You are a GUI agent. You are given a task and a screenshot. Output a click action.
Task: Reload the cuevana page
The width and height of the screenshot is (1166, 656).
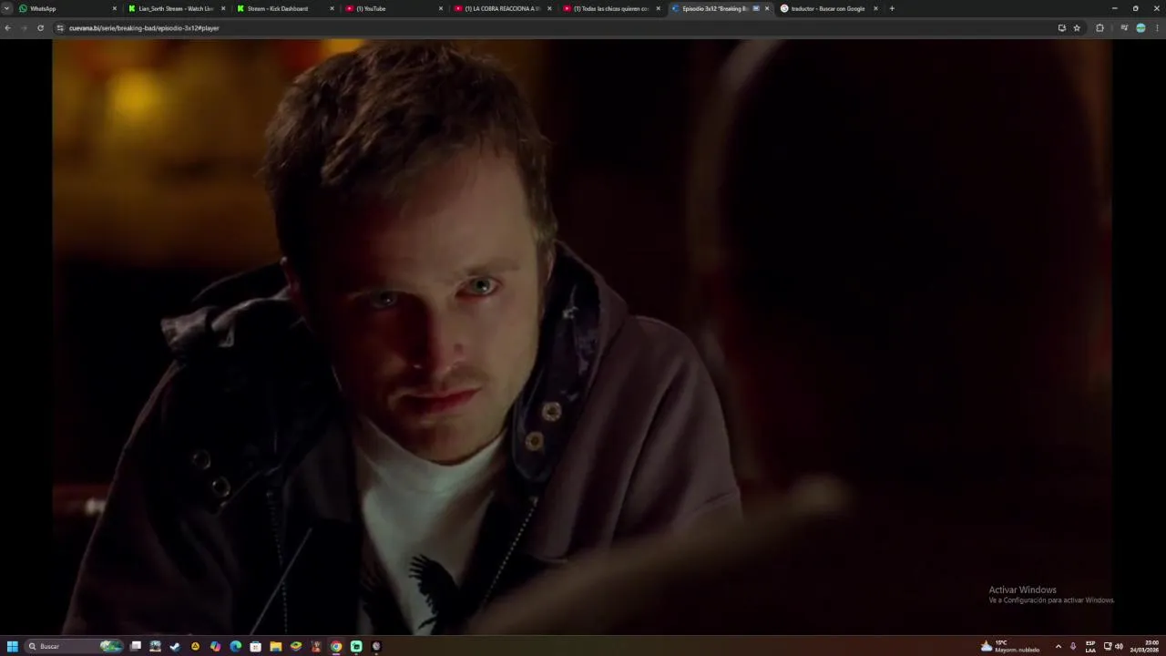click(40, 28)
